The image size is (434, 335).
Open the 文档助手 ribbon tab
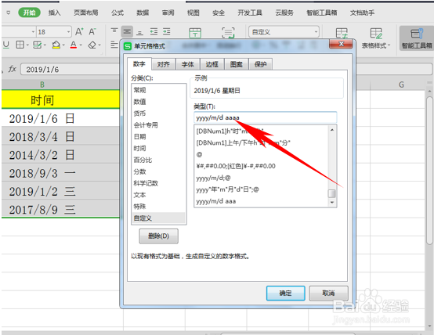(362, 13)
